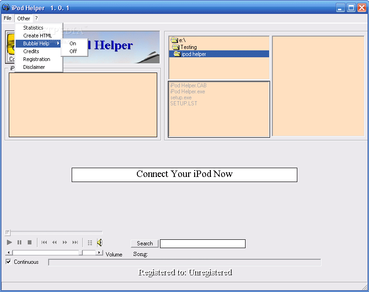The height and width of the screenshot is (292, 369).
Task: Click the iPod Helper title bar icon
Action: 6,7
